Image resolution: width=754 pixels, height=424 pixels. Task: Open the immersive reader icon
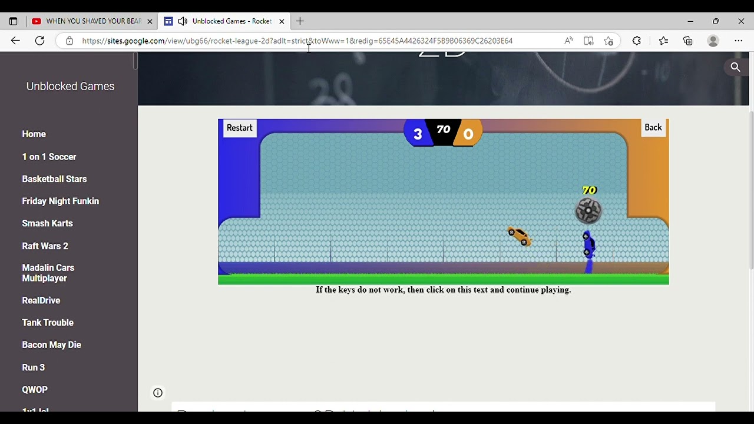click(x=588, y=41)
